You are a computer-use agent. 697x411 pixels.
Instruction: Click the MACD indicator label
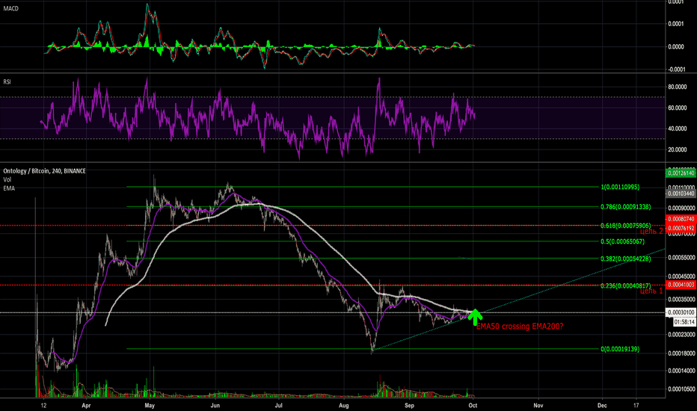pyautogui.click(x=10, y=8)
